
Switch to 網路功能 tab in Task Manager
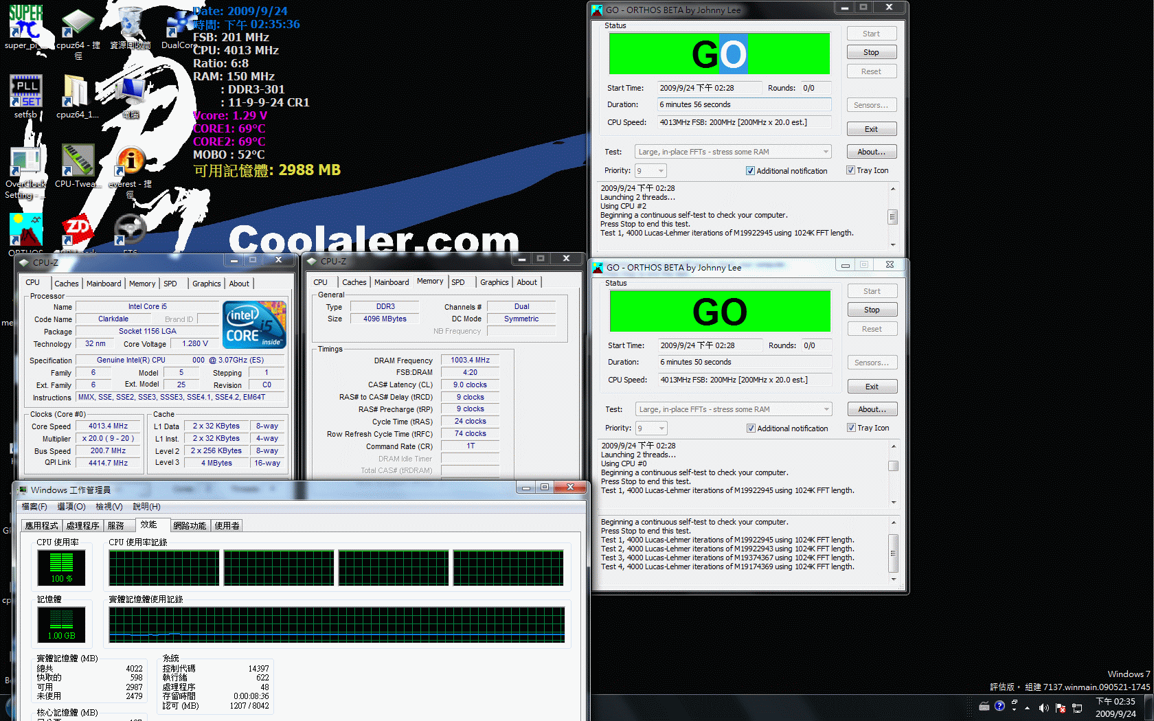pyautogui.click(x=190, y=525)
